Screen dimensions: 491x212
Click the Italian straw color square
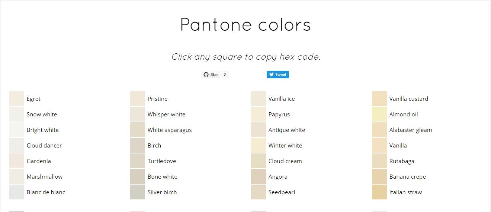tap(379, 192)
